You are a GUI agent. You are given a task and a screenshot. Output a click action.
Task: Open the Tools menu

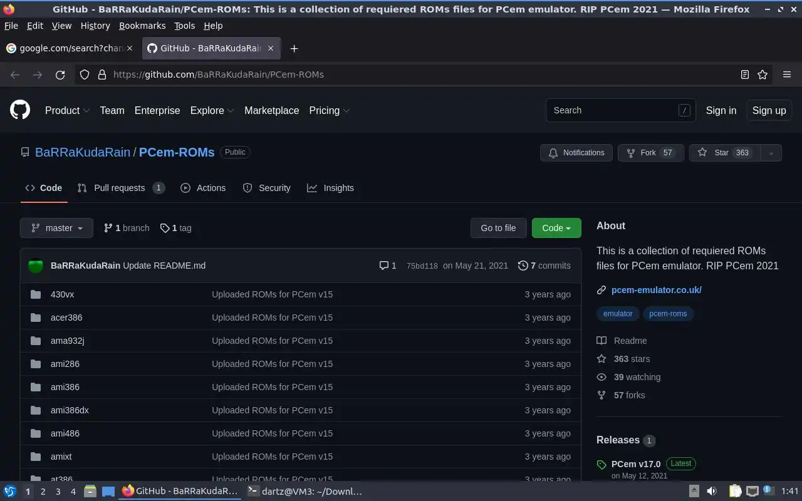pyautogui.click(x=184, y=26)
